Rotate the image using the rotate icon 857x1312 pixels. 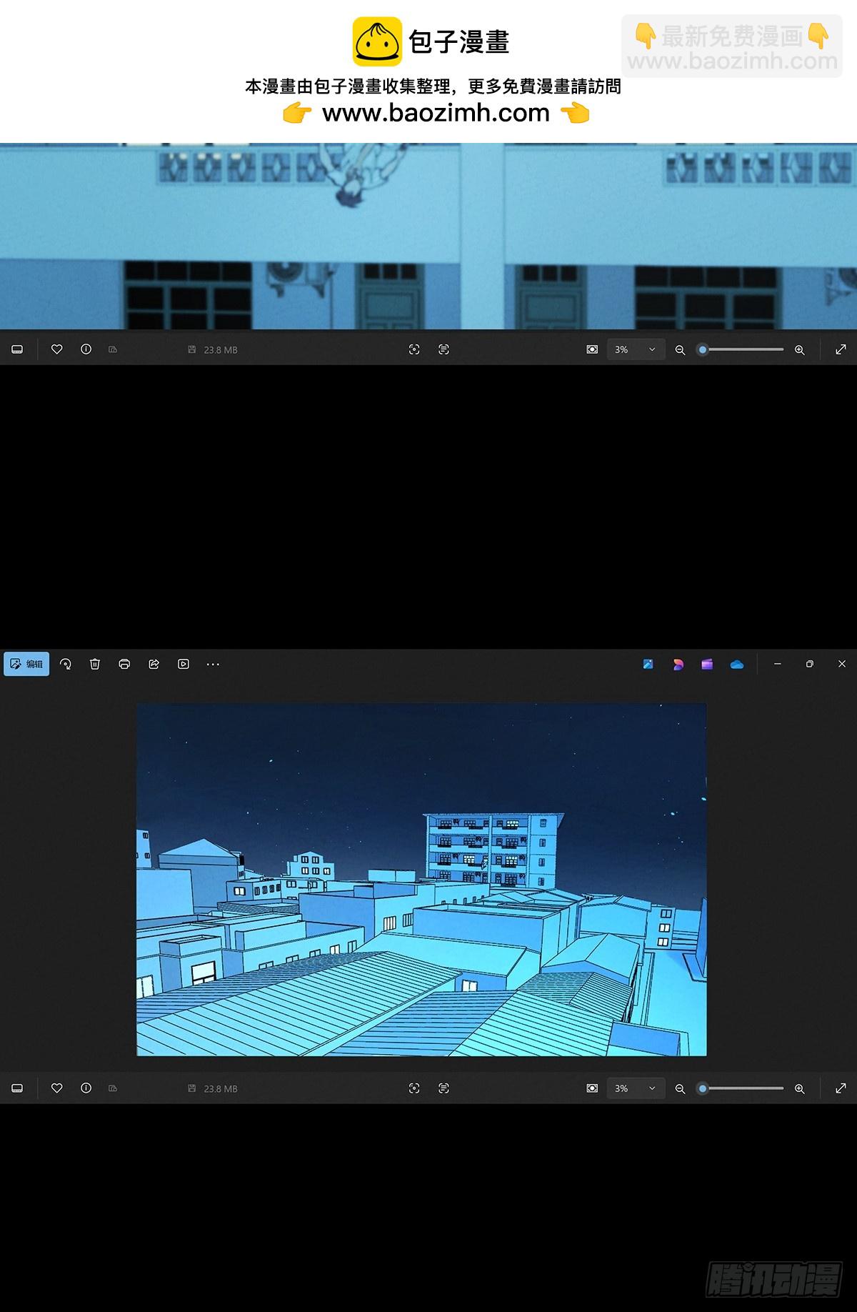point(66,664)
